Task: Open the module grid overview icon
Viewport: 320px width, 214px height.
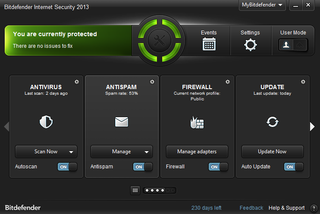Action: click(x=135, y=190)
